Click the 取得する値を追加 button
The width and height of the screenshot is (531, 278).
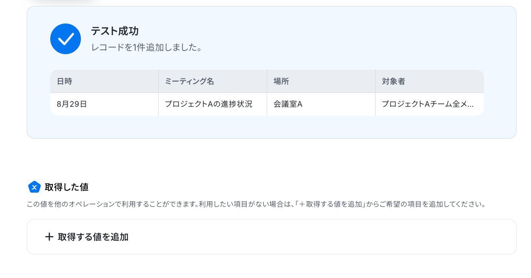point(271,237)
